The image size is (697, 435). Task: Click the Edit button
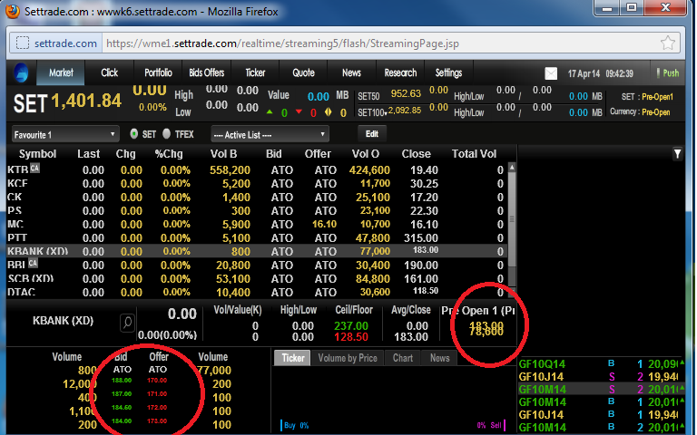click(372, 133)
